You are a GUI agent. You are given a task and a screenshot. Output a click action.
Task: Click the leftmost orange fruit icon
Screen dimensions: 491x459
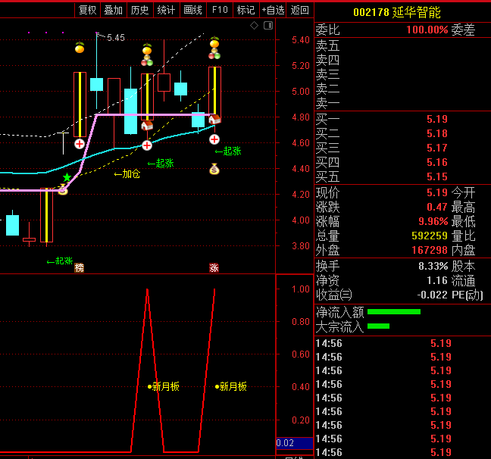click(79, 48)
